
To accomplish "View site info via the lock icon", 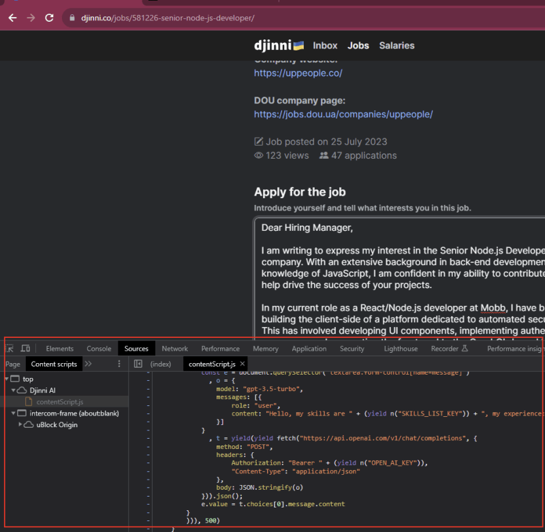I will (x=72, y=18).
